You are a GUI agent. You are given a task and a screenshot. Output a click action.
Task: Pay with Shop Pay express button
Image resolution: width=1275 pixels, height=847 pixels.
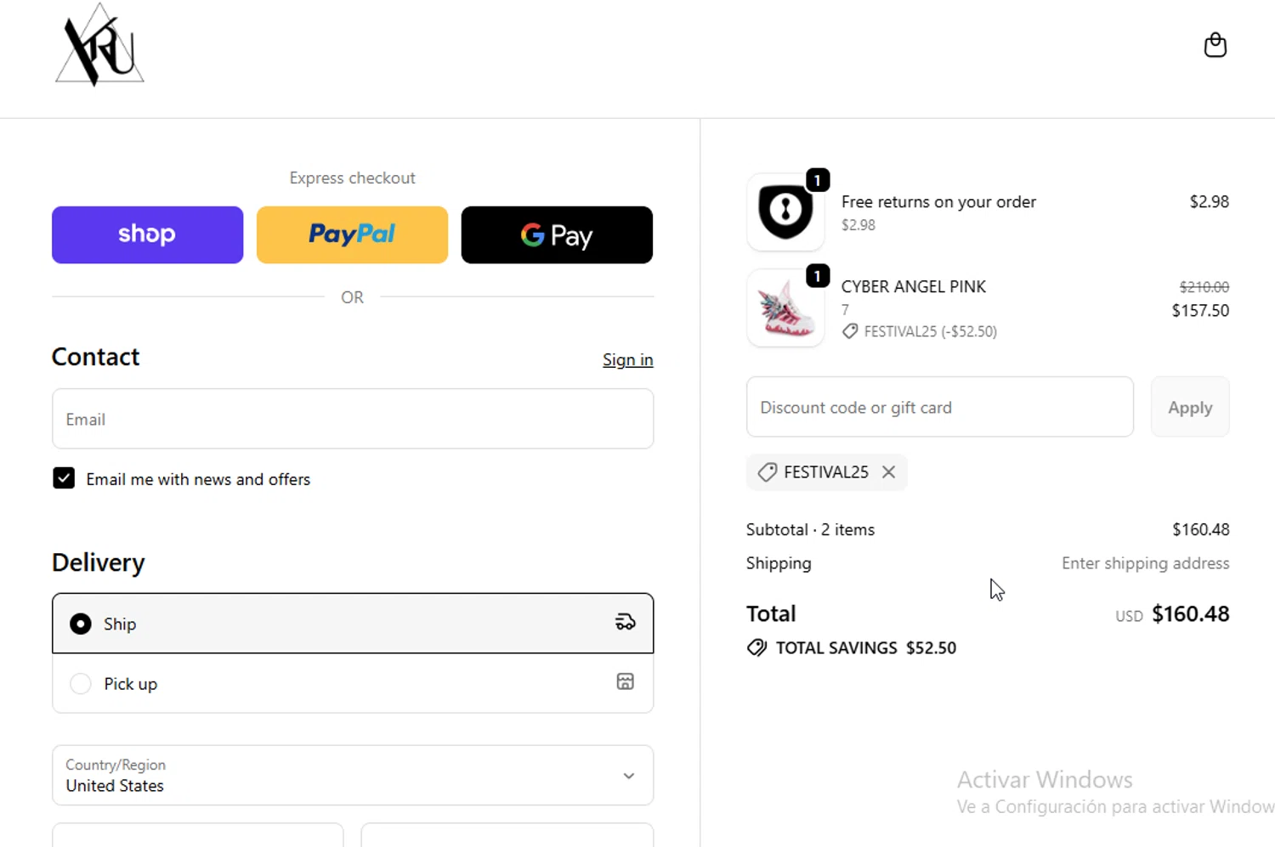pyautogui.click(x=147, y=234)
